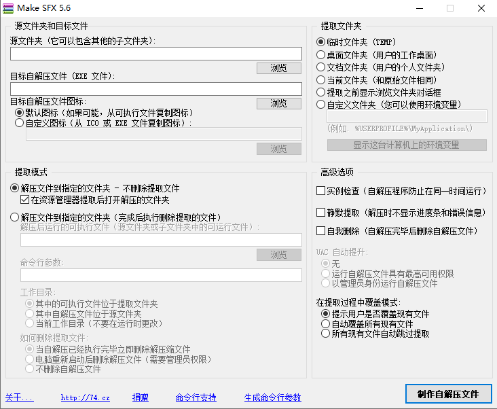Click the target EXE file input field
This screenshot has height=409, width=497.
tap(155, 89)
